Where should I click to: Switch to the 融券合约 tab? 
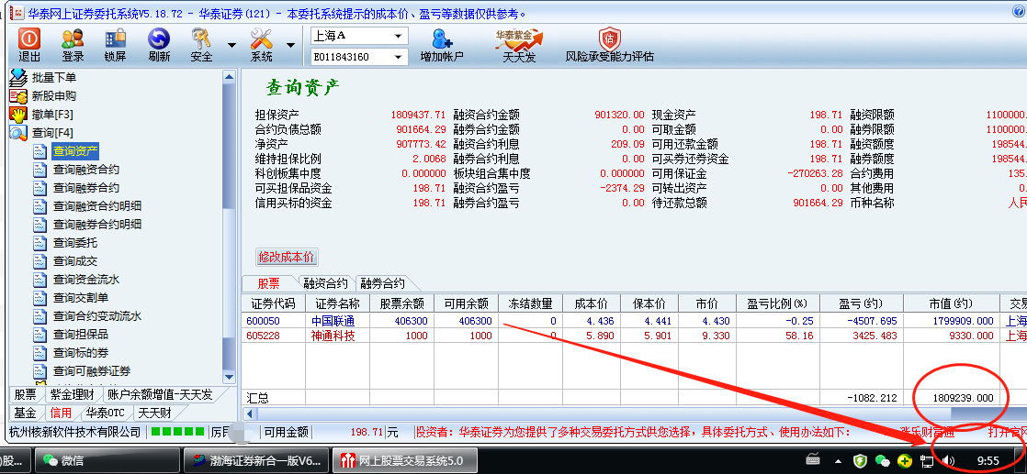click(x=382, y=283)
